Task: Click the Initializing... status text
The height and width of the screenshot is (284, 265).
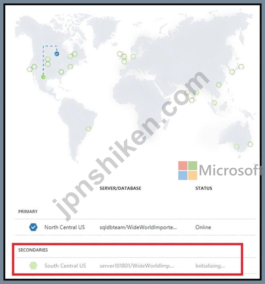Action: click(210, 266)
